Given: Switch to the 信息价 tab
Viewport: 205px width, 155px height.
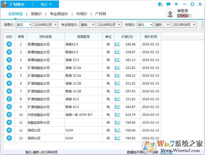Looking at the screenshot, I should point(36,14).
